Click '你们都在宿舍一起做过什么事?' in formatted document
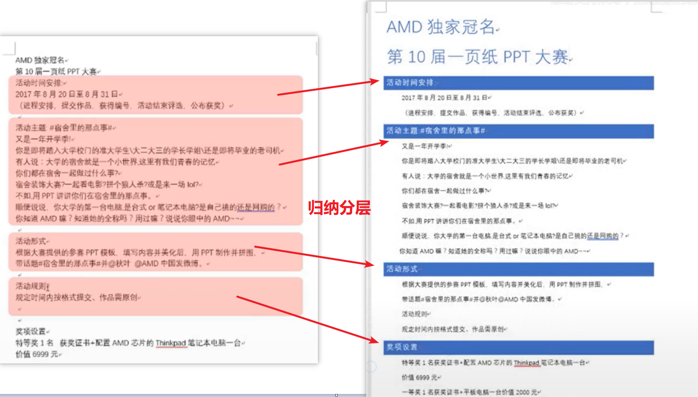Image resolution: width=698 pixels, height=397 pixels. pos(446,191)
